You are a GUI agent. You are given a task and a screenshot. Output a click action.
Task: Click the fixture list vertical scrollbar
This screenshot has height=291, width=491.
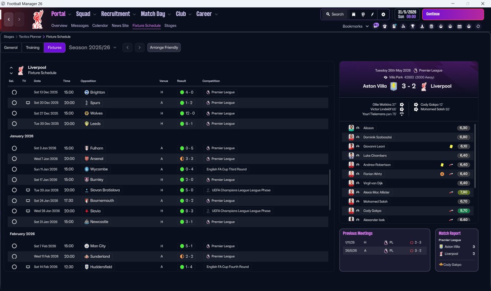coord(330,190)
